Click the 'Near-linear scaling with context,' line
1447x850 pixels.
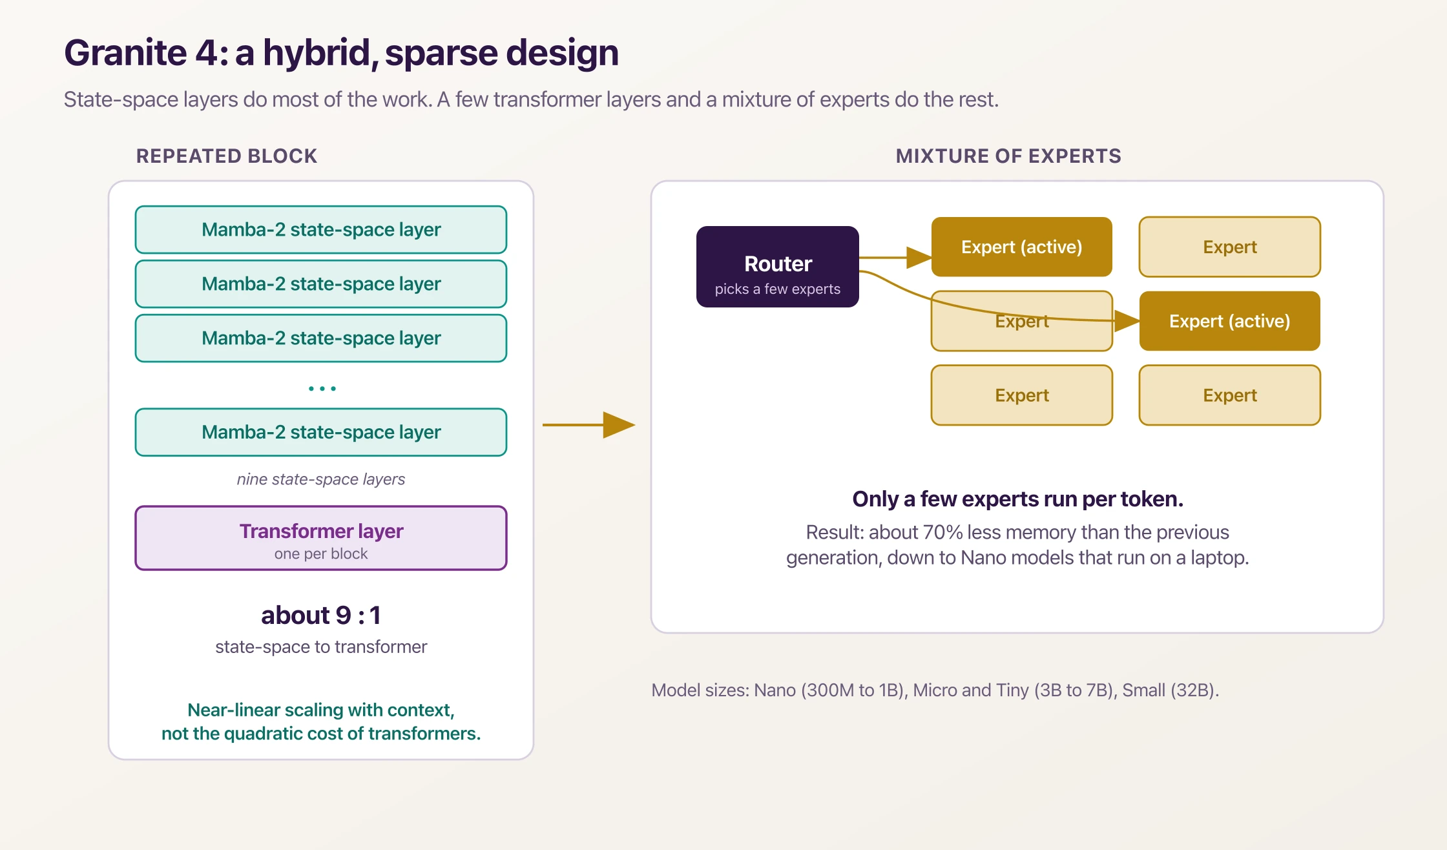pyautogui.click(x=321, y=710)
